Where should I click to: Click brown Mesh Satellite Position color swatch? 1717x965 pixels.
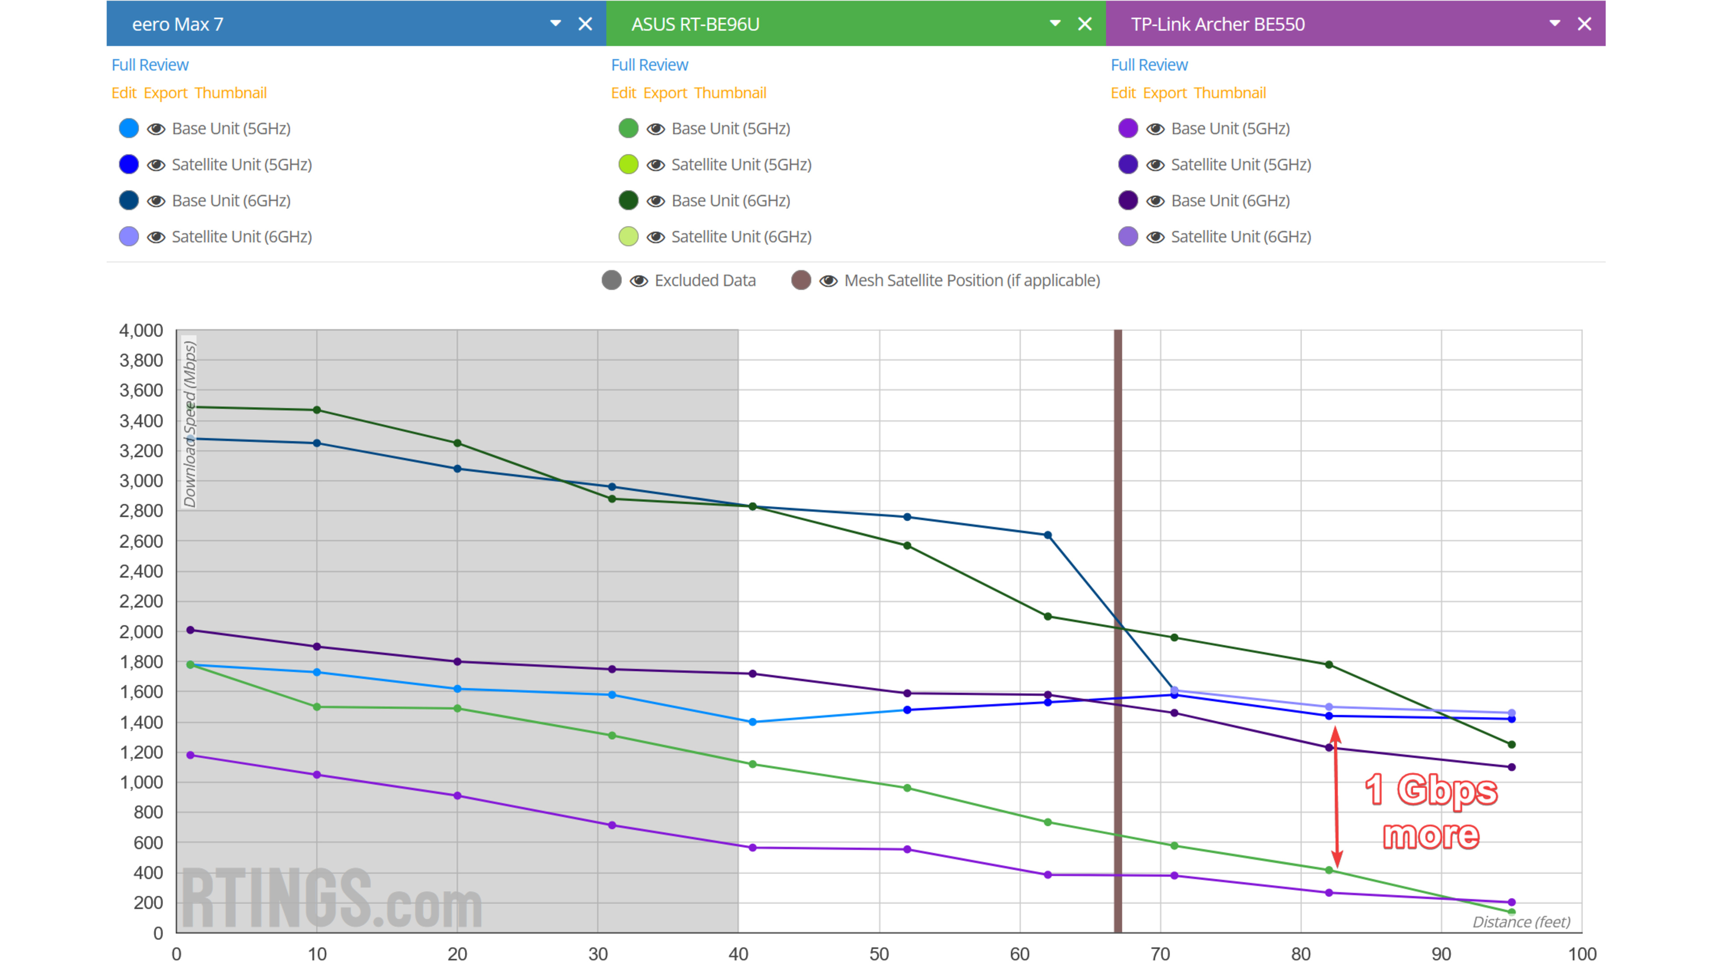pyautogui.click(x=800, y=281)
